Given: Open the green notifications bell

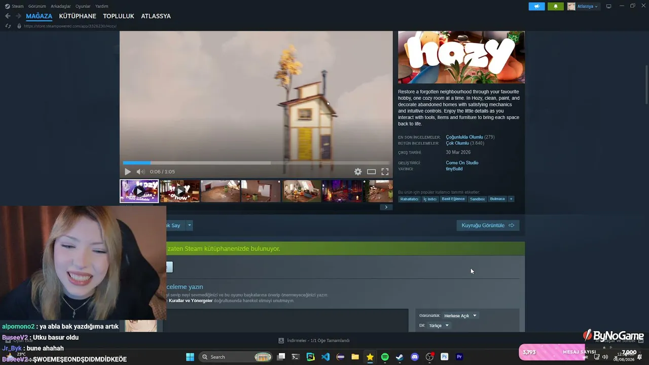Looking at the screenshot, I should [555, 6].
